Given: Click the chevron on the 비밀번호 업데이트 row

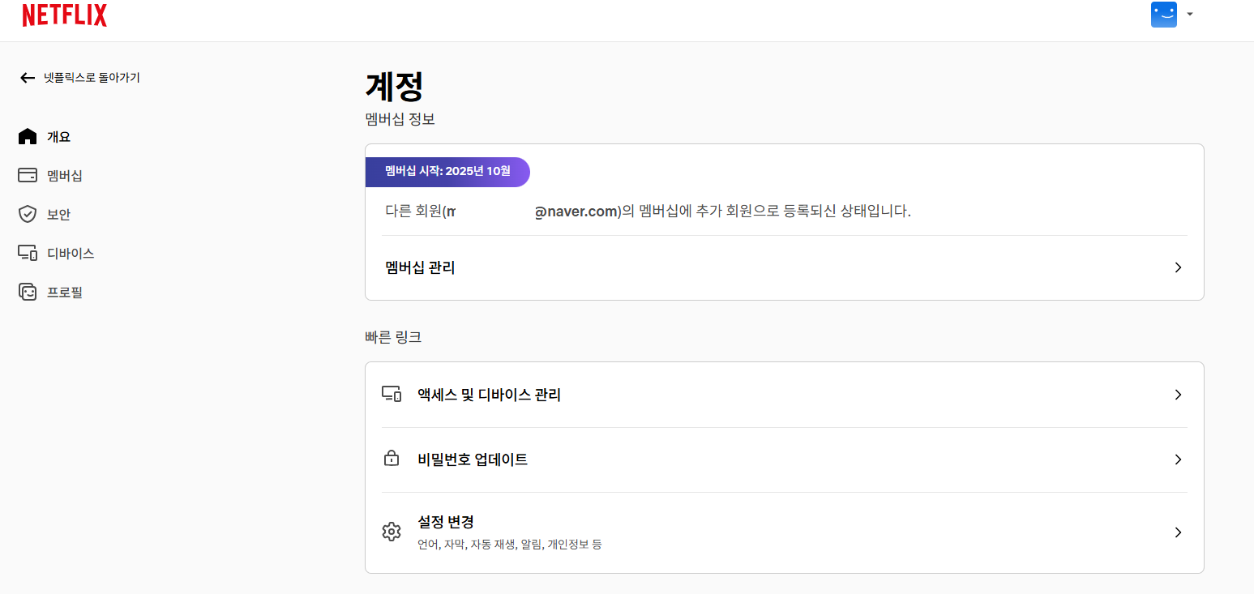Looking at the screenshot, I should coord(1178,459).
